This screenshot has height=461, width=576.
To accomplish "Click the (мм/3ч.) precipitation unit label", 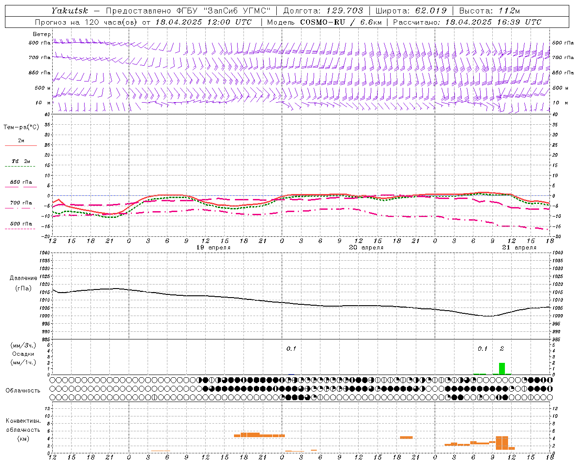I will 23,345.
